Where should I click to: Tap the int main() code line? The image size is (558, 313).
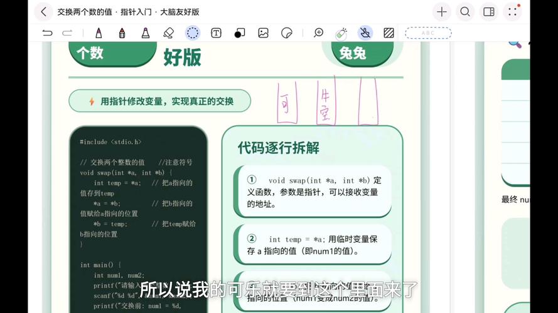coord(100,265)
